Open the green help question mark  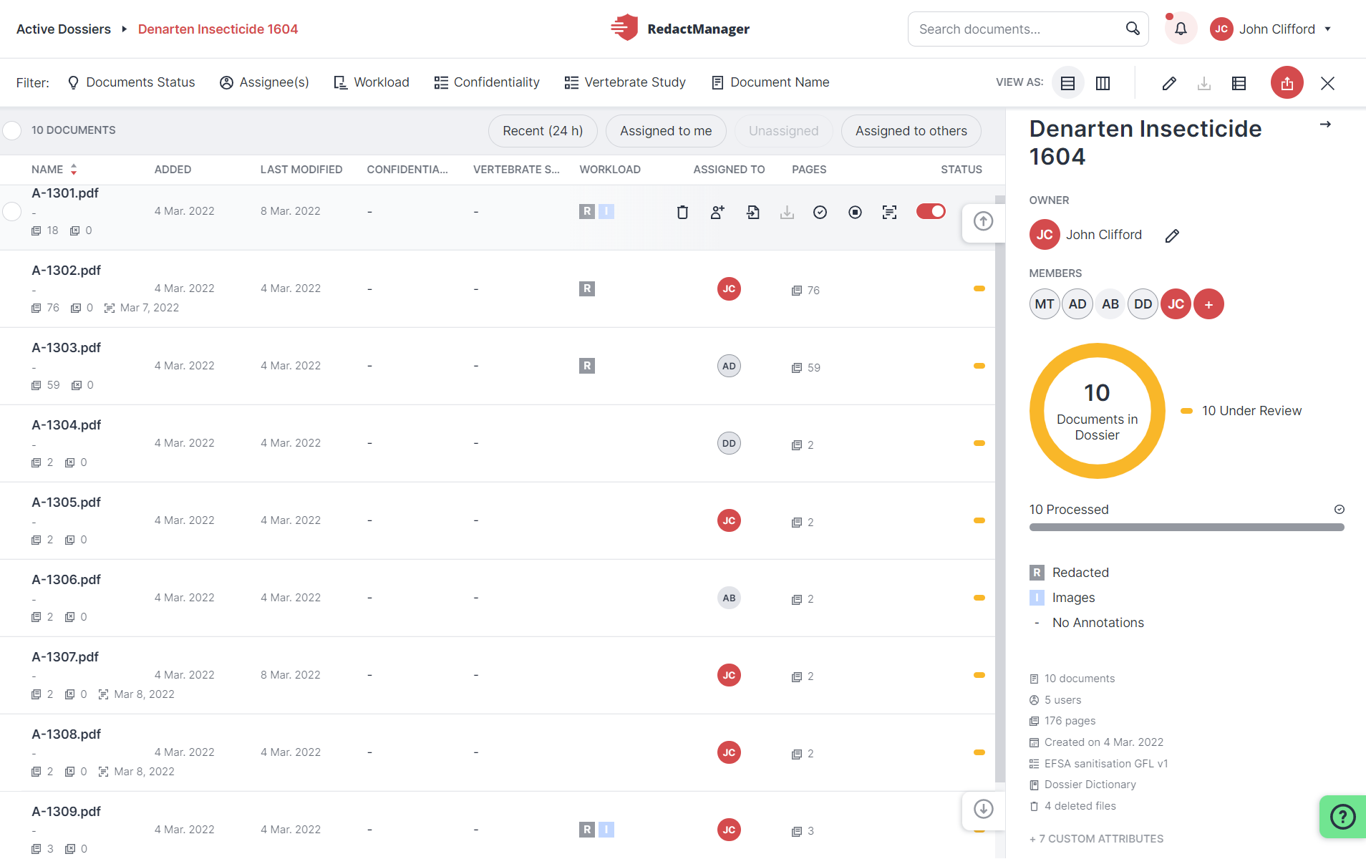1342,816
